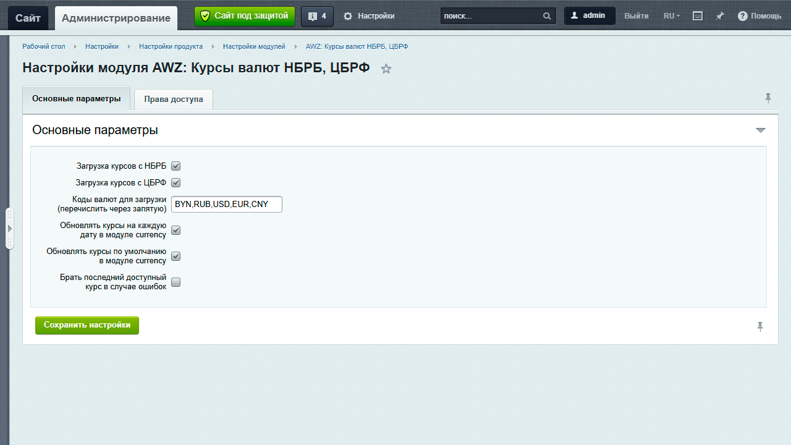Click the currency codes input field
791x445 pixels.
(226, 204)
